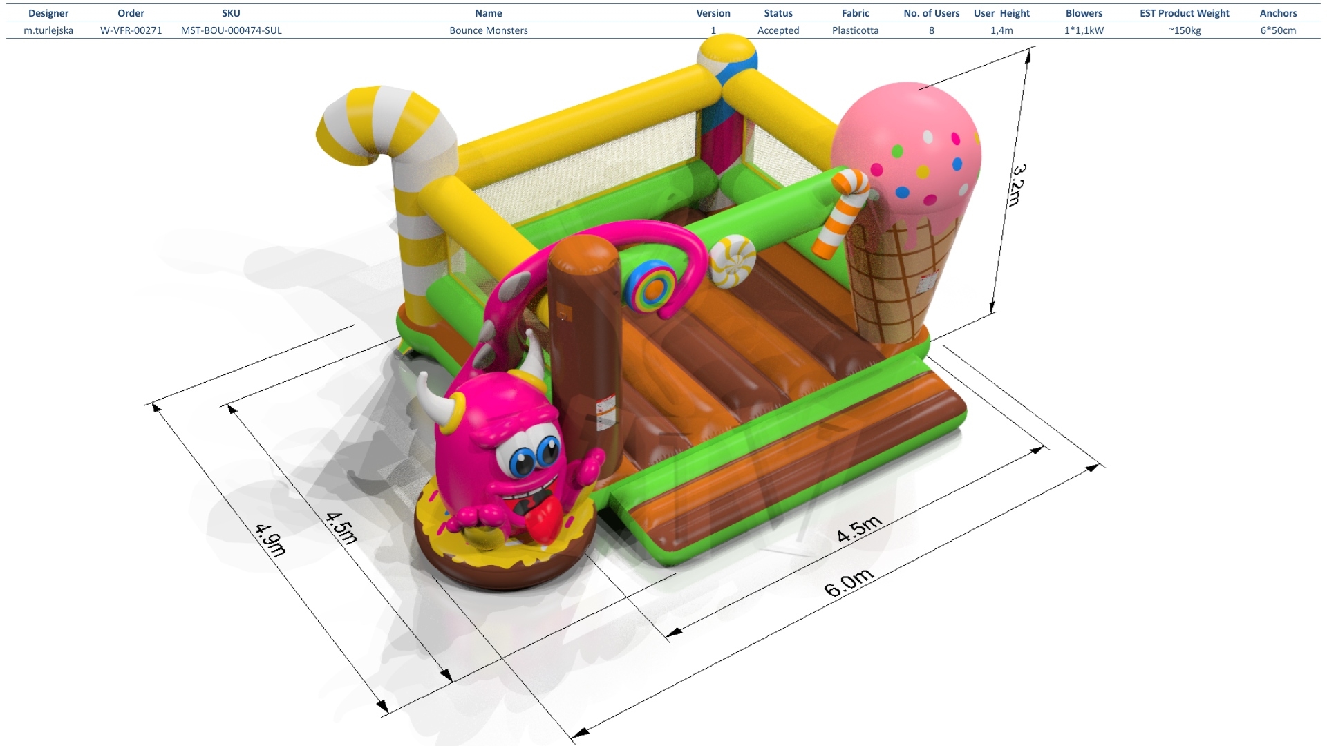Select the 'User Height' column header
1327x746 pixels.
pyautogui.click(x=1001, y=13)
